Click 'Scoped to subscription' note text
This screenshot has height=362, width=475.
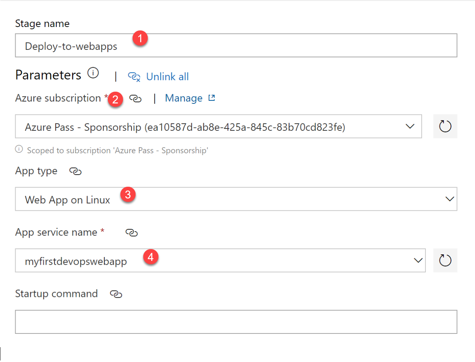click(x=118, y=150)
